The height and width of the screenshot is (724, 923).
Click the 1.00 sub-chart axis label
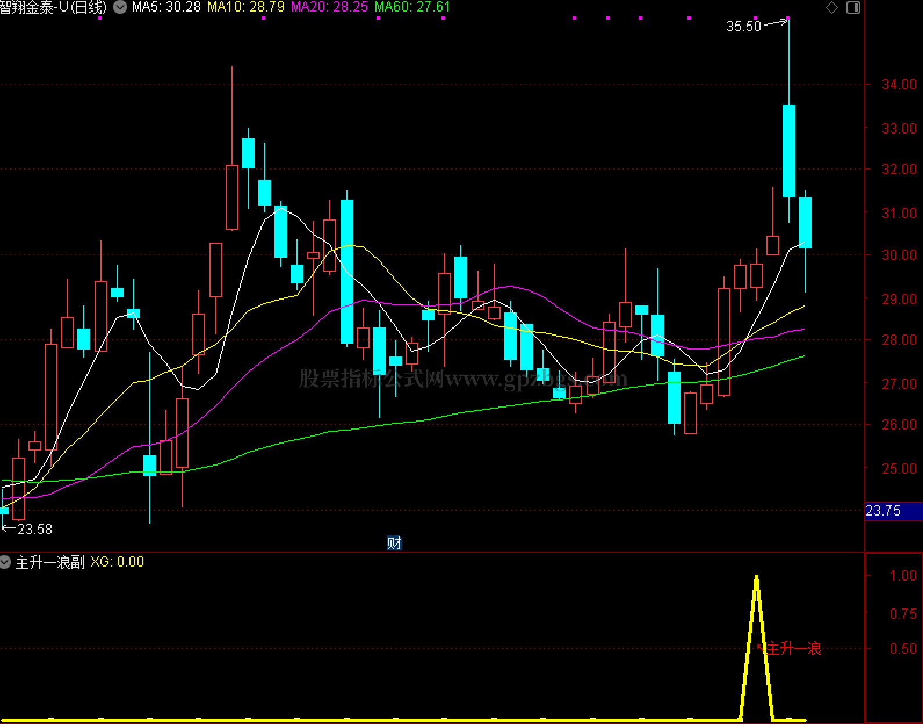click(903, 575)
